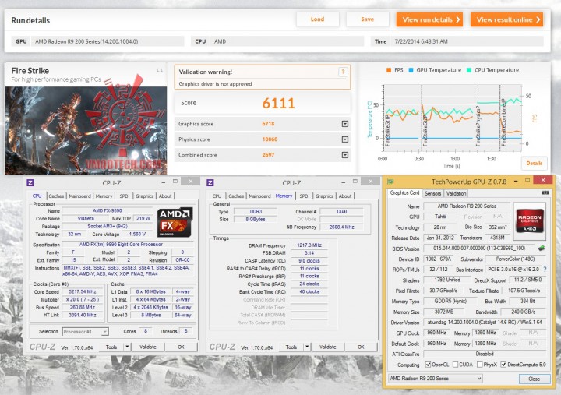Click the Bus Interface question mark icon
Screen dimensions: 561x395
click(545, 269)
